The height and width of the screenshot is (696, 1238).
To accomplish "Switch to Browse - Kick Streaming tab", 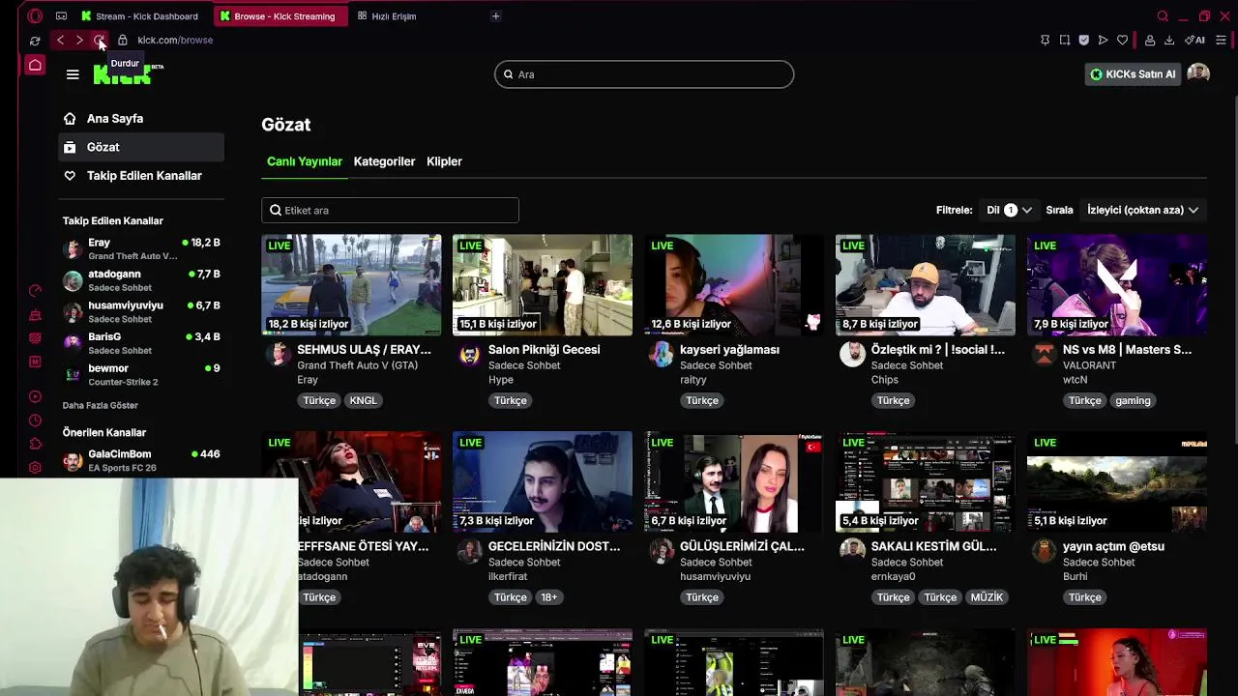I will click(279, 16).
